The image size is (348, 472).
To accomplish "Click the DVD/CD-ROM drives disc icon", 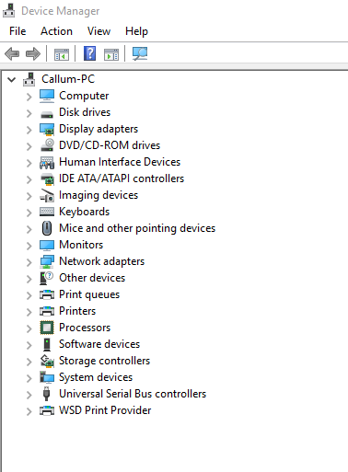I will [47, 145].
